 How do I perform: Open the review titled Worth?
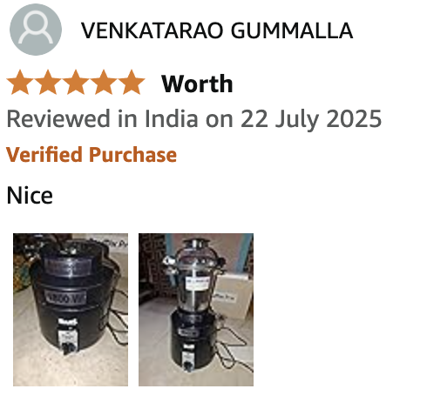(x=197, y=84)
